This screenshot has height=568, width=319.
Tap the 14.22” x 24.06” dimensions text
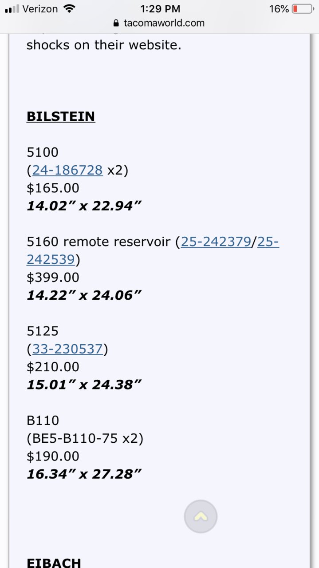[84, 295]
